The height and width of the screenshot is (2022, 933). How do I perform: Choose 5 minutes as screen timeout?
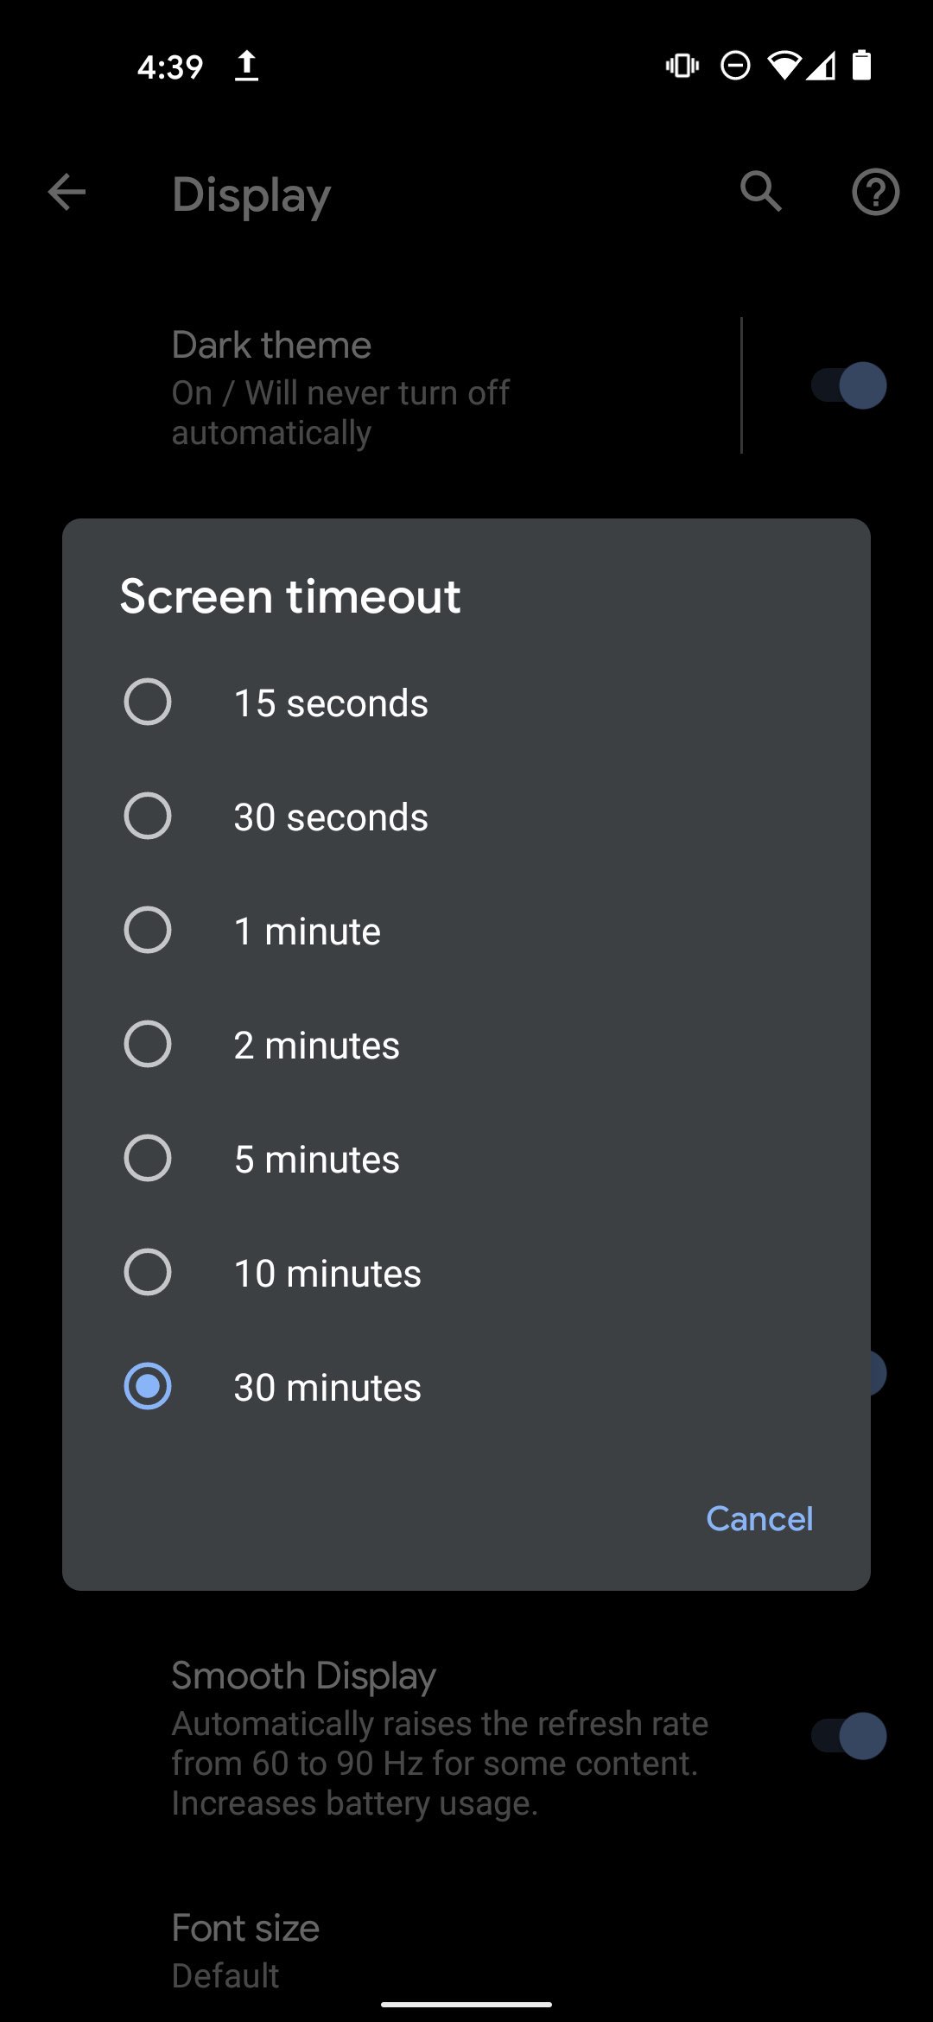tap(315, 1158)
